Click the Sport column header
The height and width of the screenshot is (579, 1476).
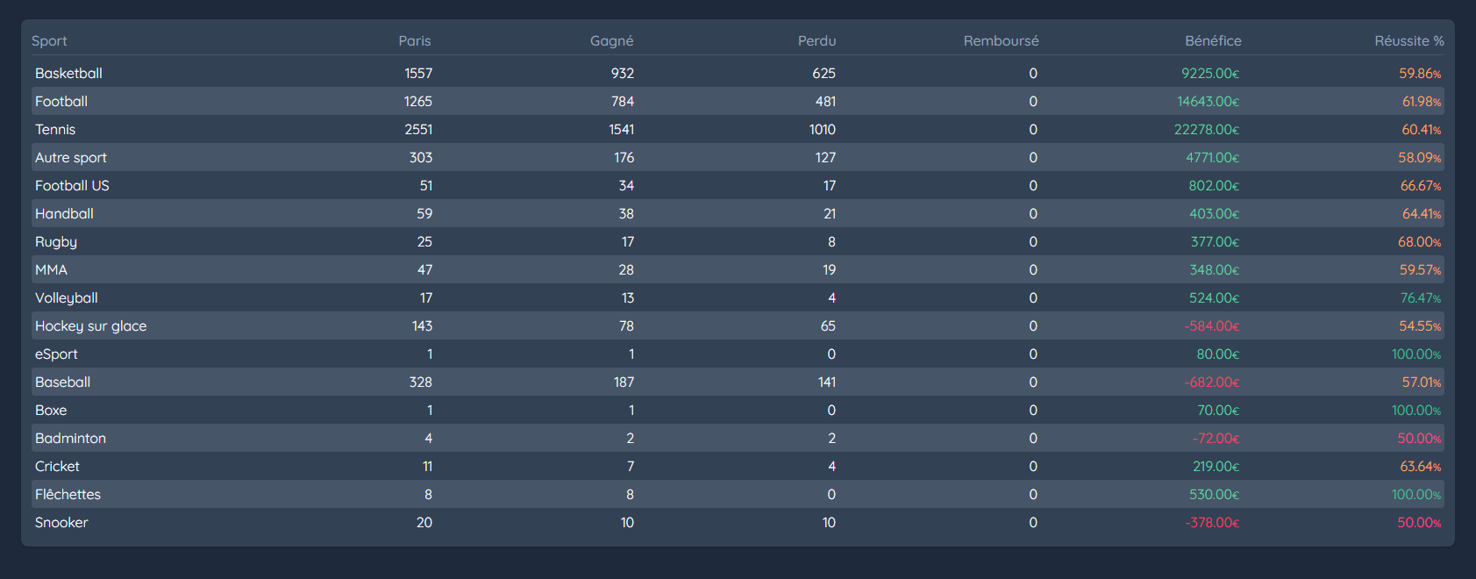pyautogui.click(x=49, y=41)
